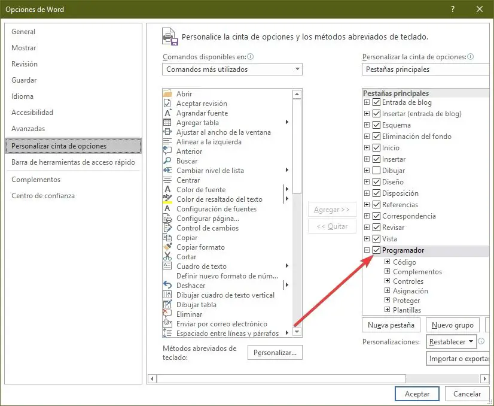This screenshot has height=406, width=494.
Task: Click the Ajustar al ancho de la ventana icon
Action: (x=167, y=132)
